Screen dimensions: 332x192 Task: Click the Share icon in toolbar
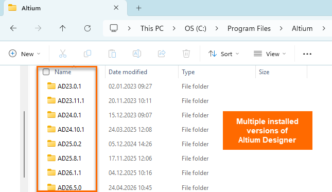(162, 54)
